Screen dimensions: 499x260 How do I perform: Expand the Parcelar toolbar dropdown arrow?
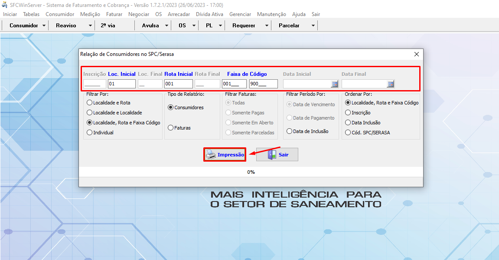coord(313,26)
